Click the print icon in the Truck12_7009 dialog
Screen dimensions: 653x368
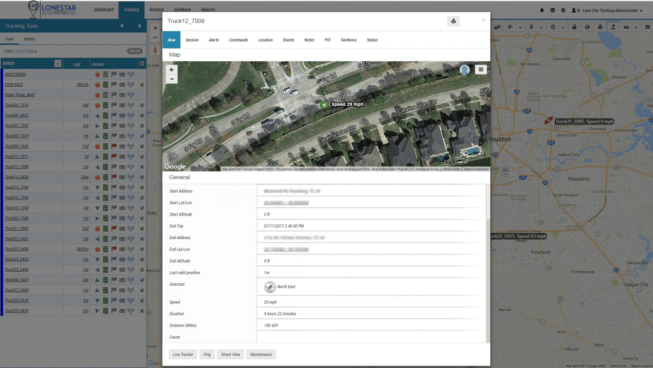pyautogui.click(x=453, y=21)
